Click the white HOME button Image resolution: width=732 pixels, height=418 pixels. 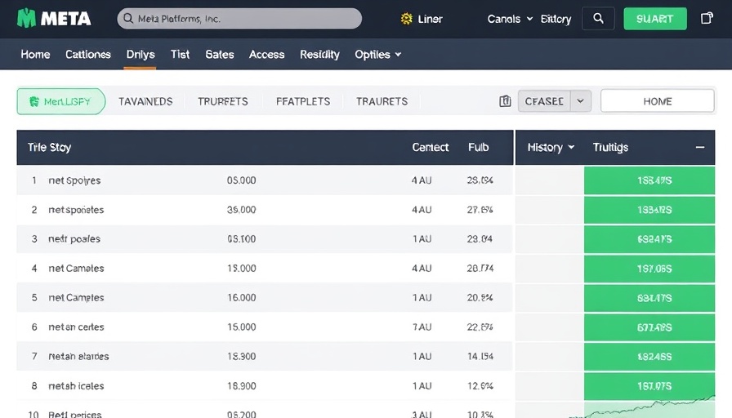click(x=657, y=101)
